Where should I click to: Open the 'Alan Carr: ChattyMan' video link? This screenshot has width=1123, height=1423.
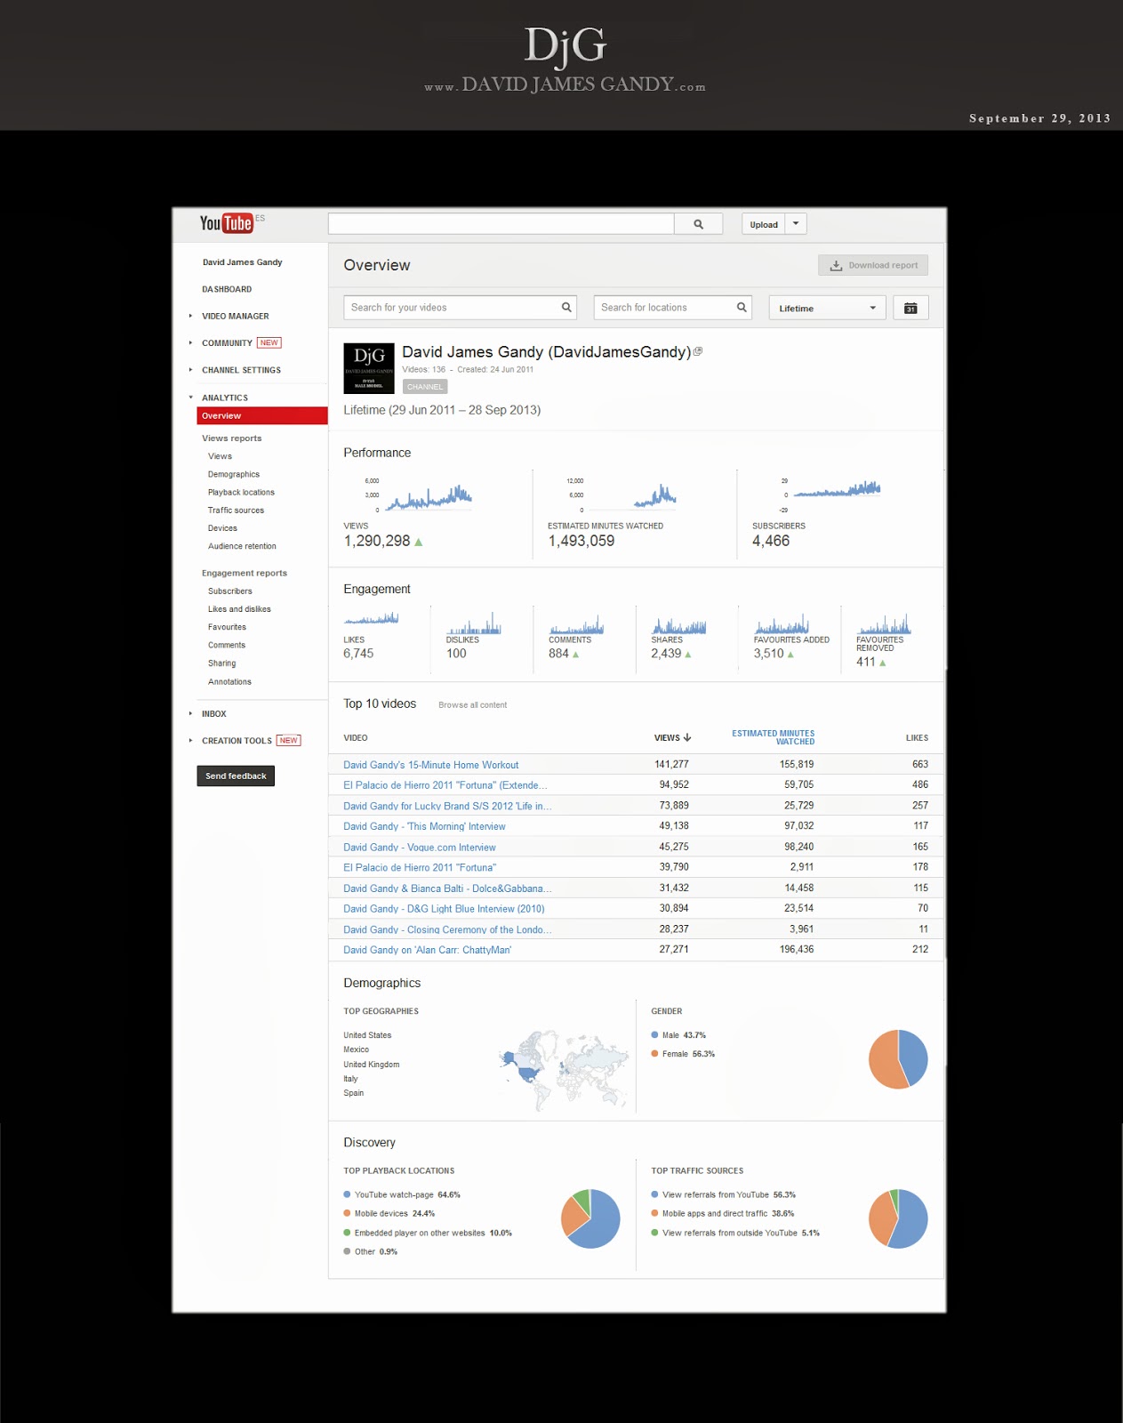coord(427,950)
